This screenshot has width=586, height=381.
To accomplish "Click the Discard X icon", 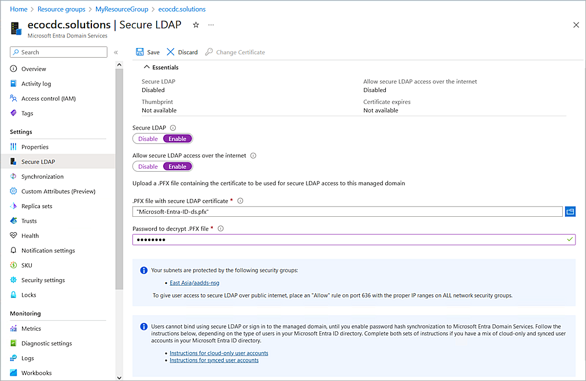I will (x=171, y=52).
